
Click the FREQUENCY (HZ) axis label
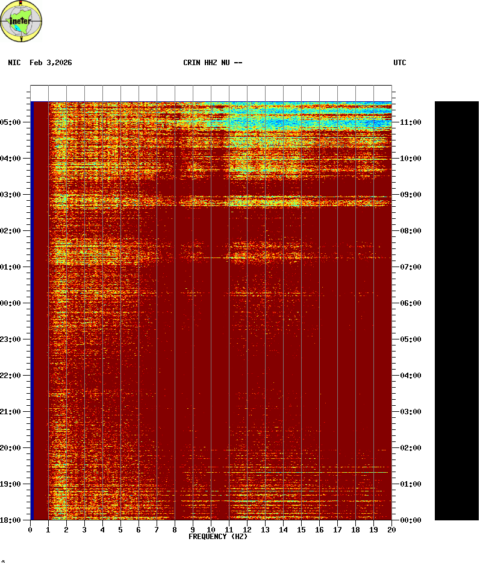(218, 537)
